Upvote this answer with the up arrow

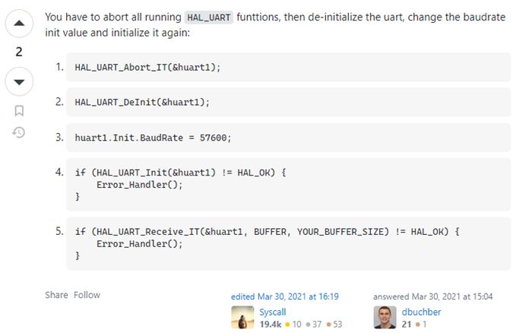[19, 24]
